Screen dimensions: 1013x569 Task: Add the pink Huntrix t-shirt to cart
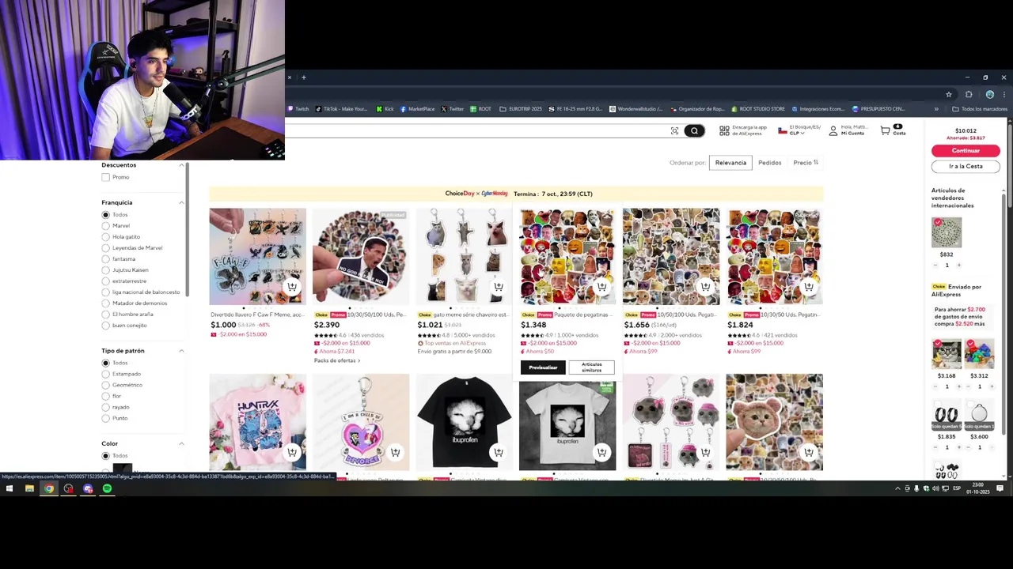coord(292,452)
